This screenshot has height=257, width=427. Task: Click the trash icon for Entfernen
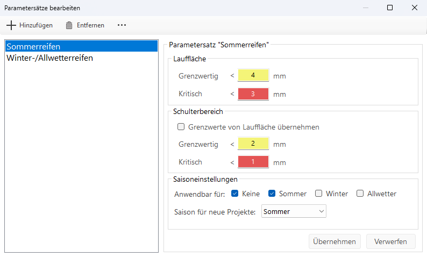[69, 25]
